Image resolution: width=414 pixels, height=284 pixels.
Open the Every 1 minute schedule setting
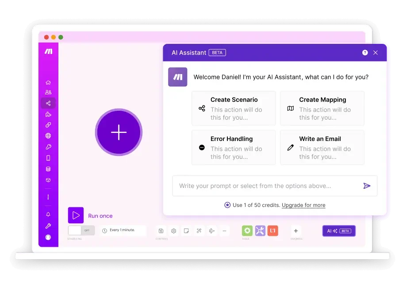click(x=123, y=230)
